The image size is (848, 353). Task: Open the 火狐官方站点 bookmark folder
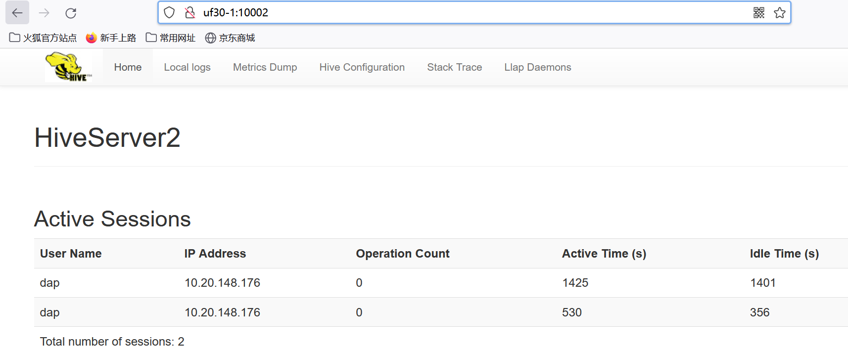pyautogui.click(x=43, y=38)
